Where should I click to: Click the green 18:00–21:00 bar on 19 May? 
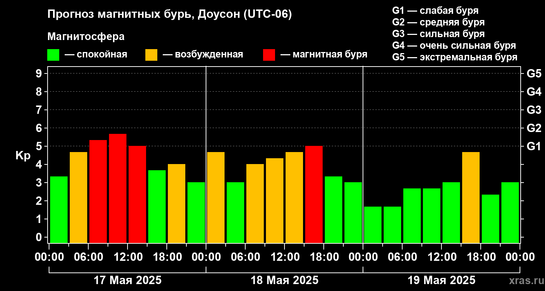490,219
